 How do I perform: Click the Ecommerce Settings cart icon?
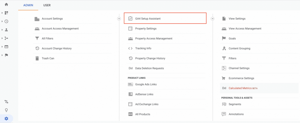224,78
